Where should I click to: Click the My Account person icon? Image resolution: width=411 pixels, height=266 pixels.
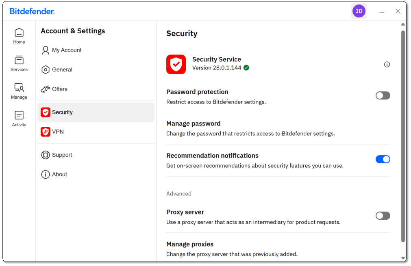point(45,50)
